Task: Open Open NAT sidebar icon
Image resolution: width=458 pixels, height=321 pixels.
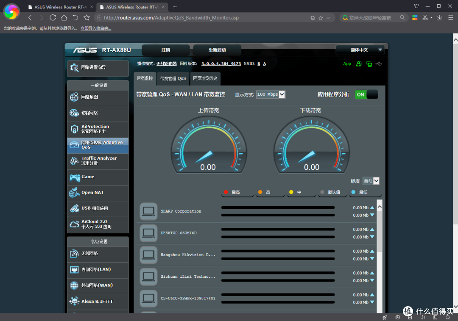Action: 75,192
